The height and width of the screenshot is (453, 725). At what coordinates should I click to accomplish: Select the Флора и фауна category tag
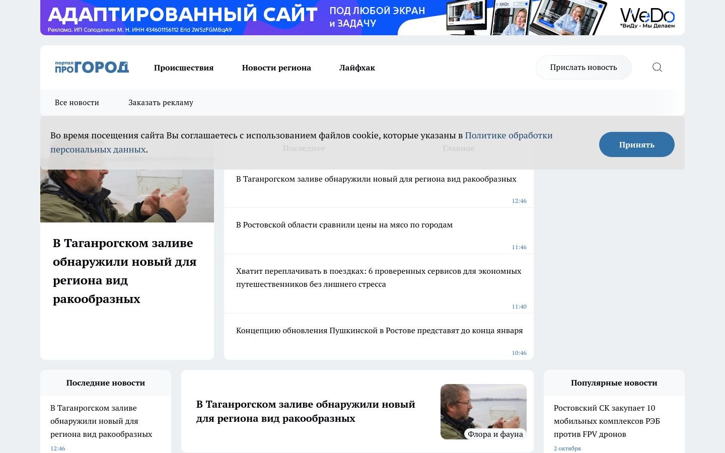click(x=495, y=434)
